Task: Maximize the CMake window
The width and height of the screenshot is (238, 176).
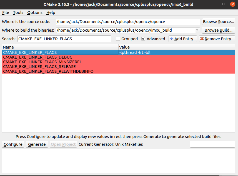Action: click(223, 4)
